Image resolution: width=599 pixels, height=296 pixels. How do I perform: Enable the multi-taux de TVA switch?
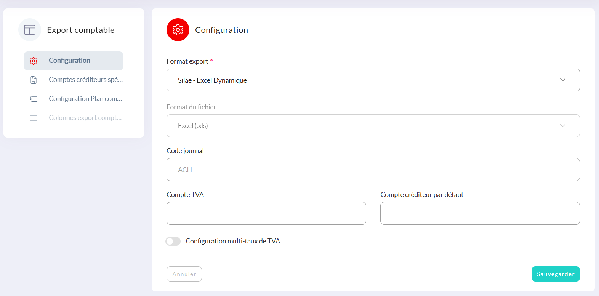pyautogui.click(x=173, y=242)
